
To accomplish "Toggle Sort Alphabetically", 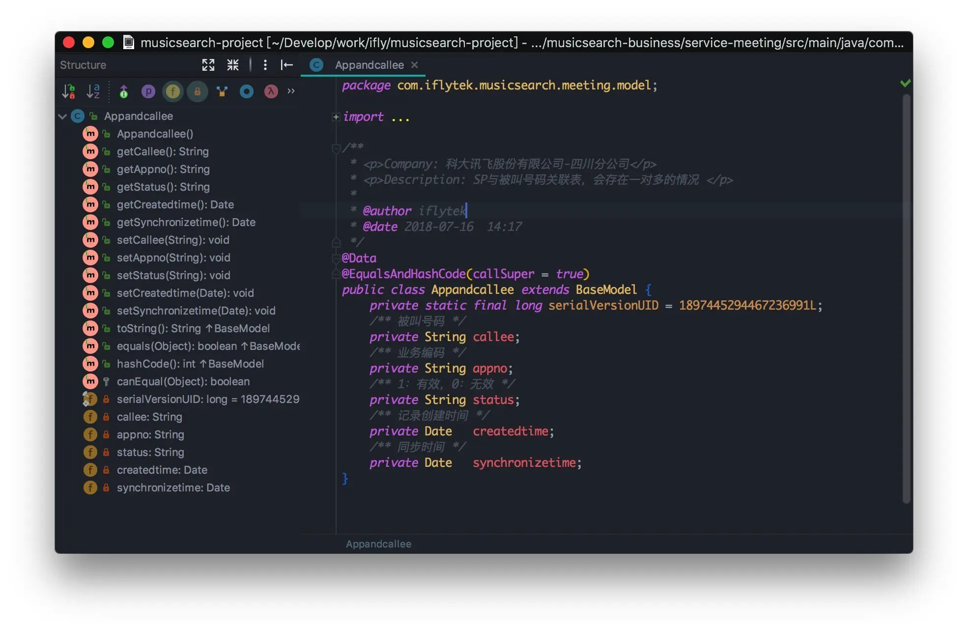I will click(x=93, y=91).
